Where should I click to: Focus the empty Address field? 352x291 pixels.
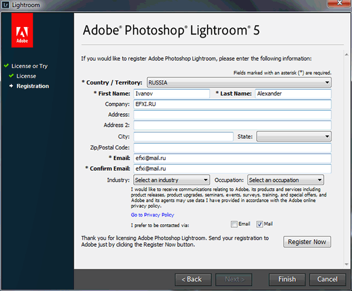(232, 115)
